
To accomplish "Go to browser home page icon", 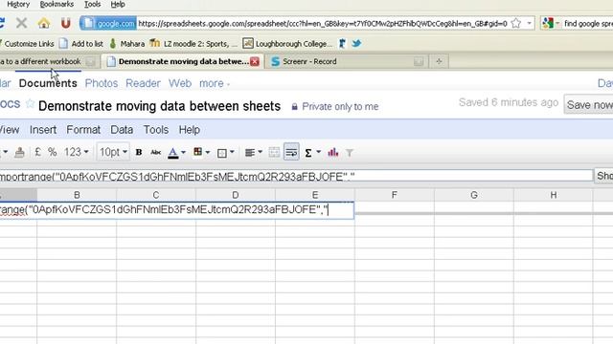I will (x=44, y=23).
